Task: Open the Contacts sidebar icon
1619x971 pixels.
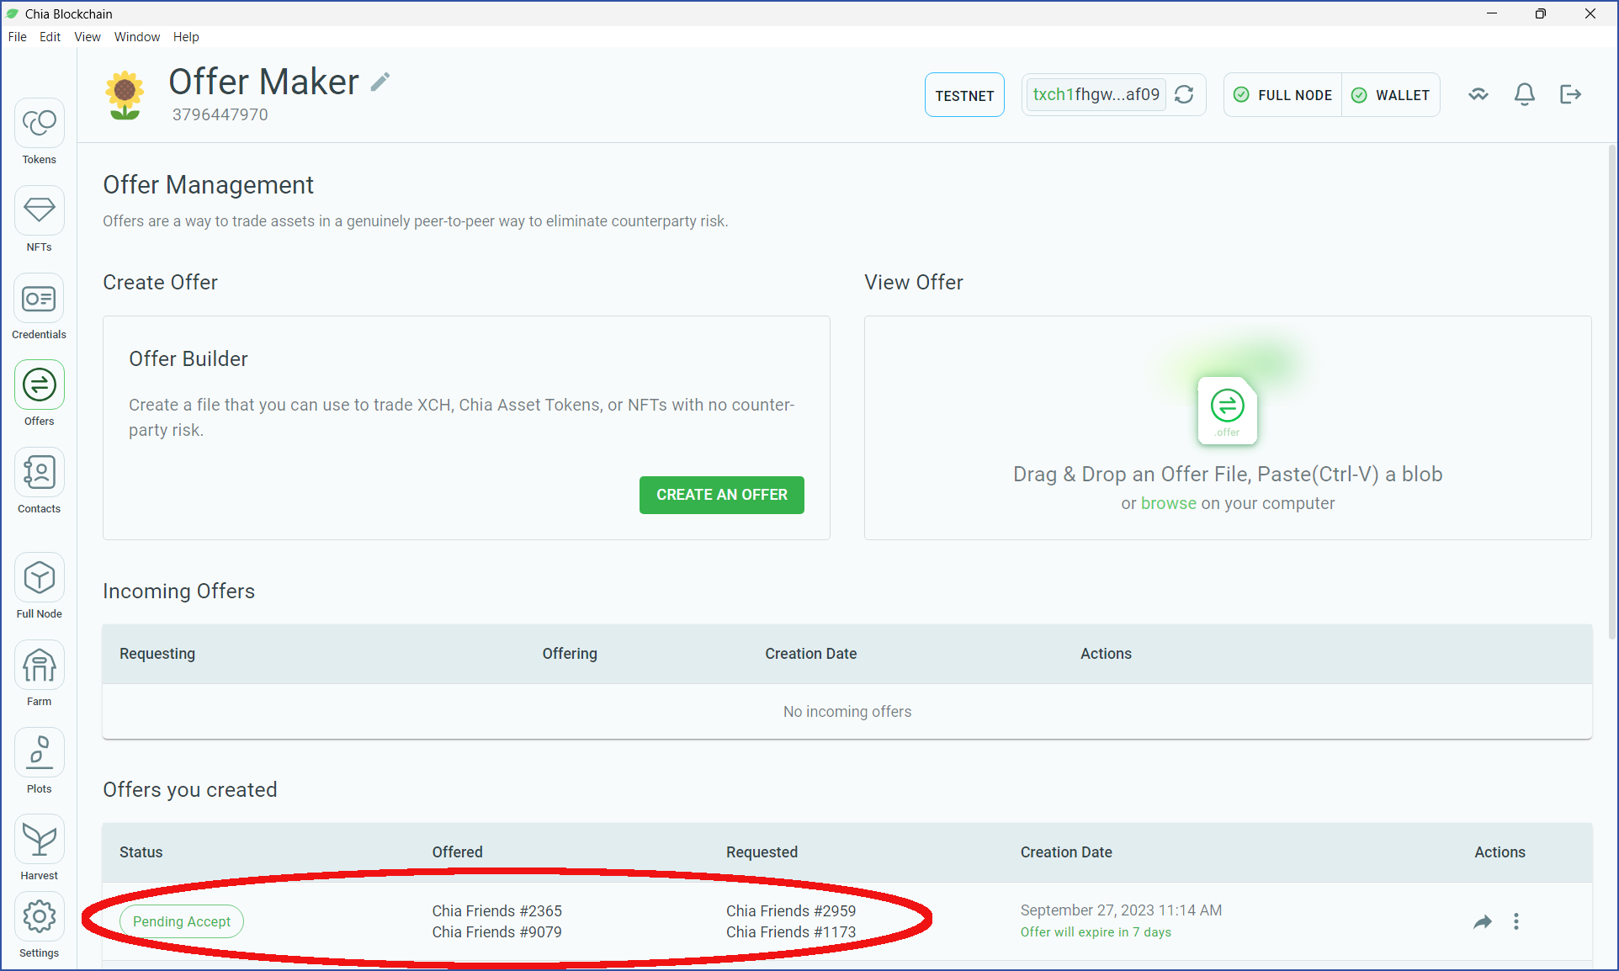Action: 39,473
